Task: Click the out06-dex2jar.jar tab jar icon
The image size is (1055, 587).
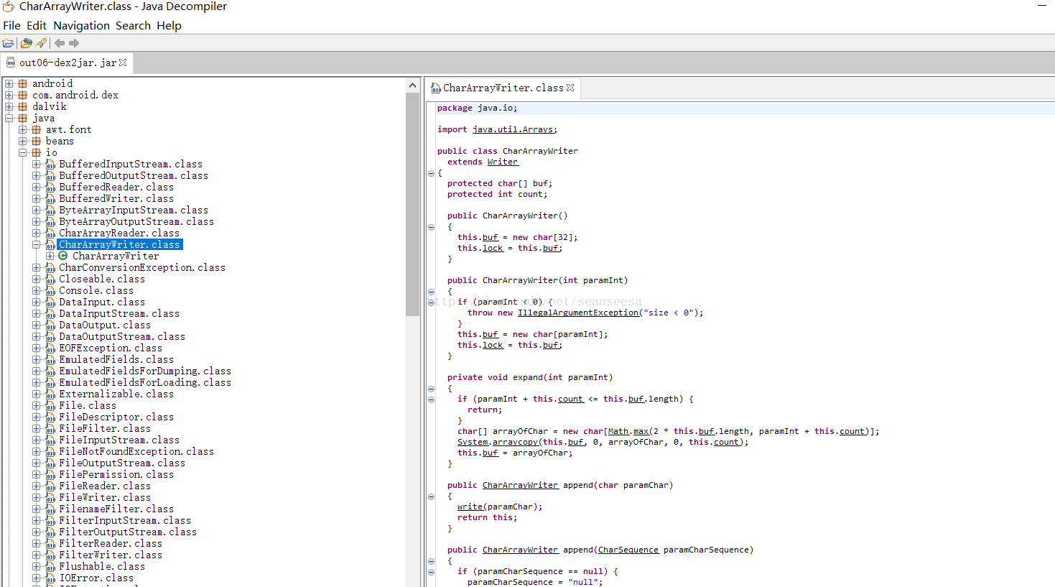Action: click(11, 63)
